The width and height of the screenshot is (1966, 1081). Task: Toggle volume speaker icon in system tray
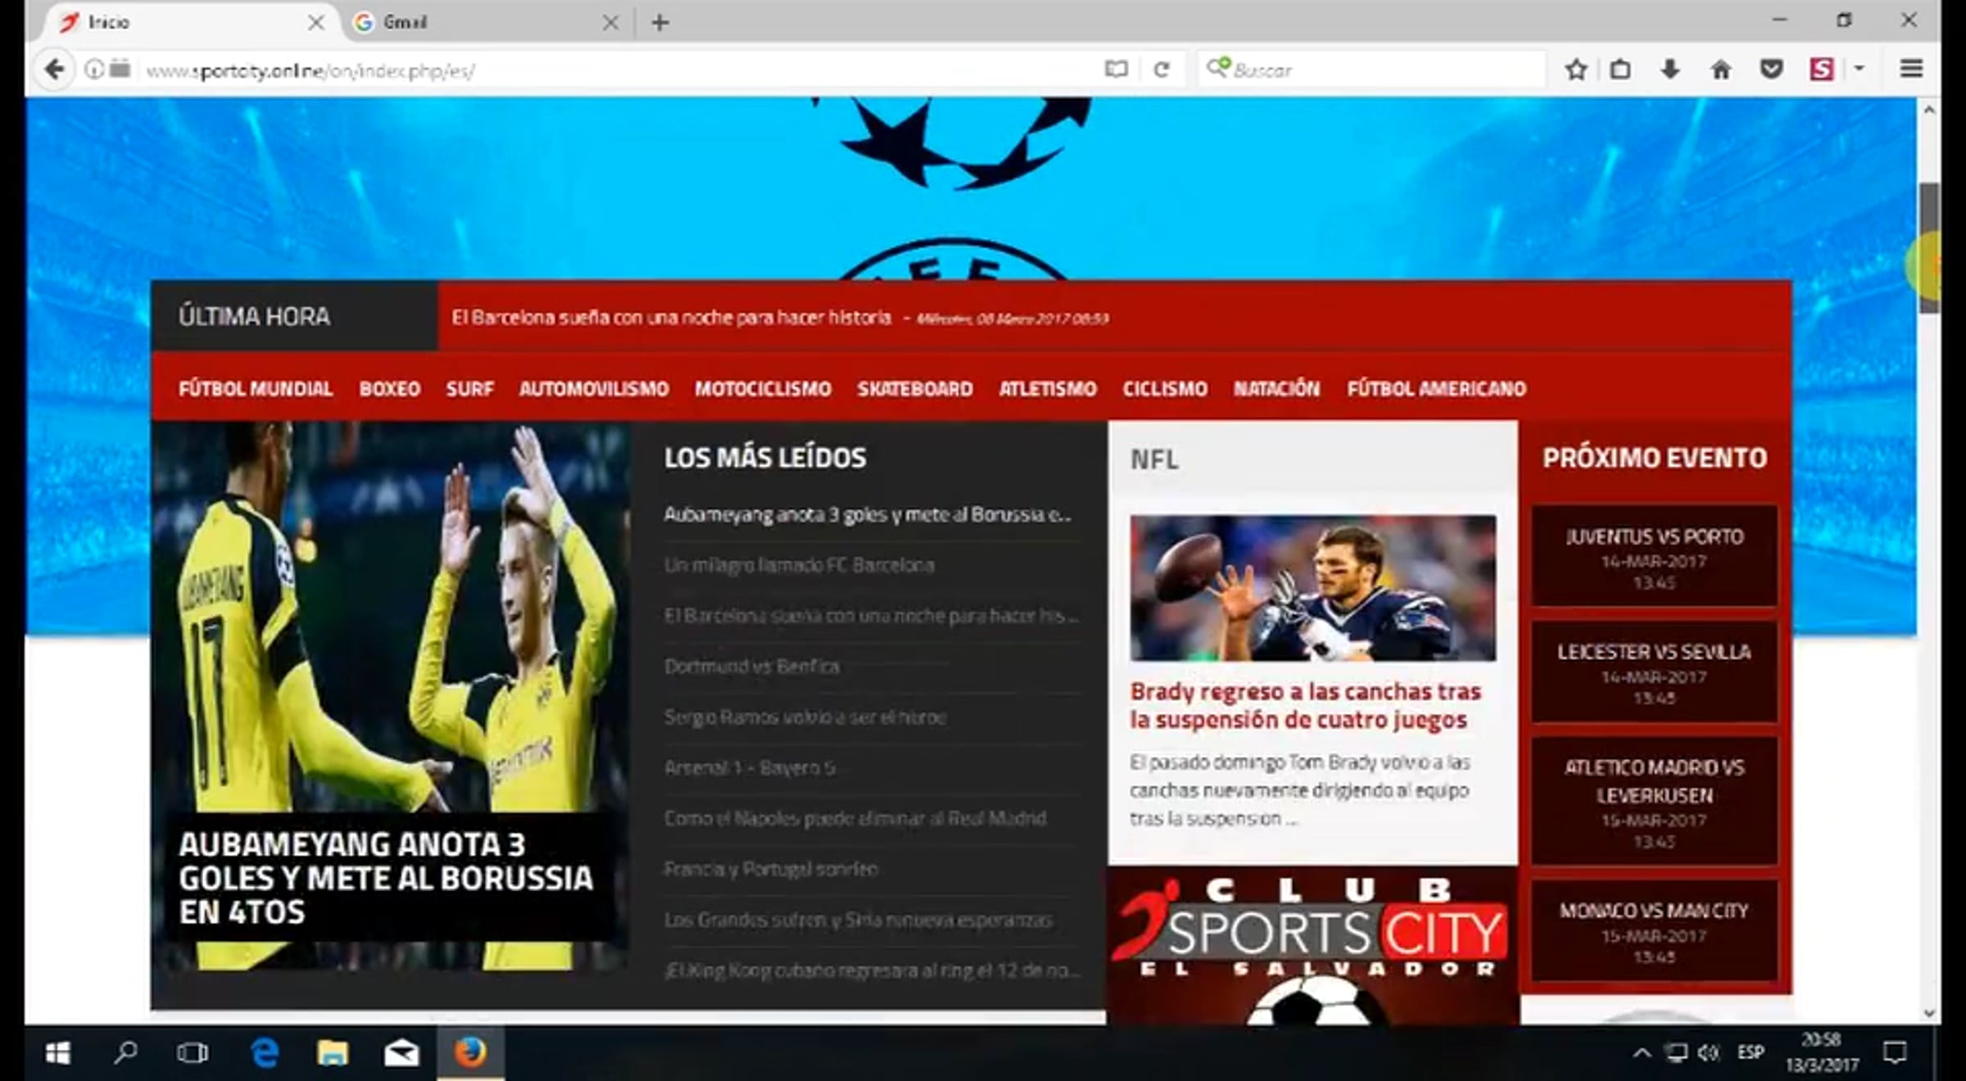tap(1708, 1053)
